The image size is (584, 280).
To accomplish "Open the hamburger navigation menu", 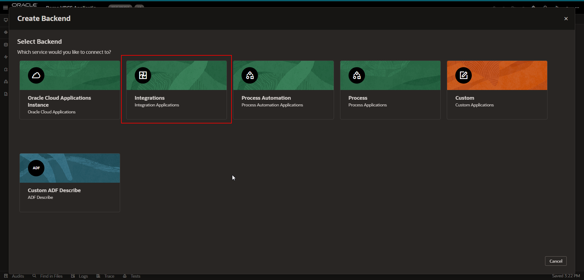I will 5,8.
